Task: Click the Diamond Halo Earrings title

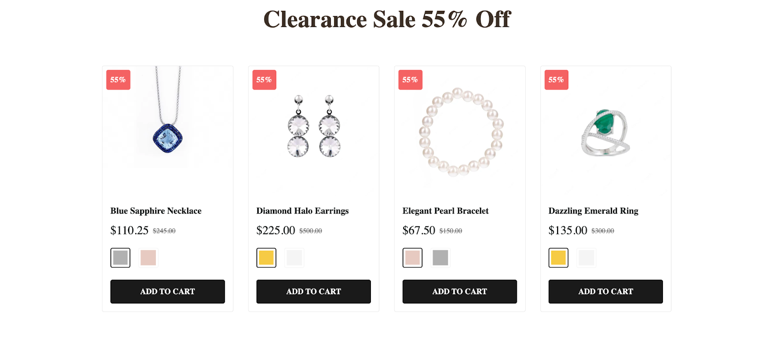Action: [302, 211]
